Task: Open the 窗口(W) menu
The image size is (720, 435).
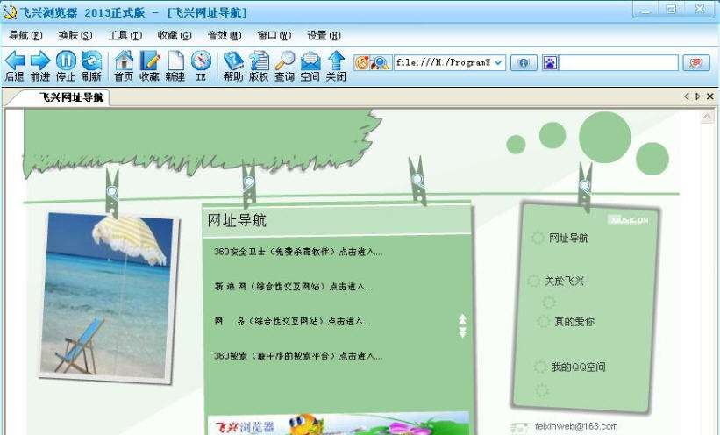Action: [x=274, y=35]
